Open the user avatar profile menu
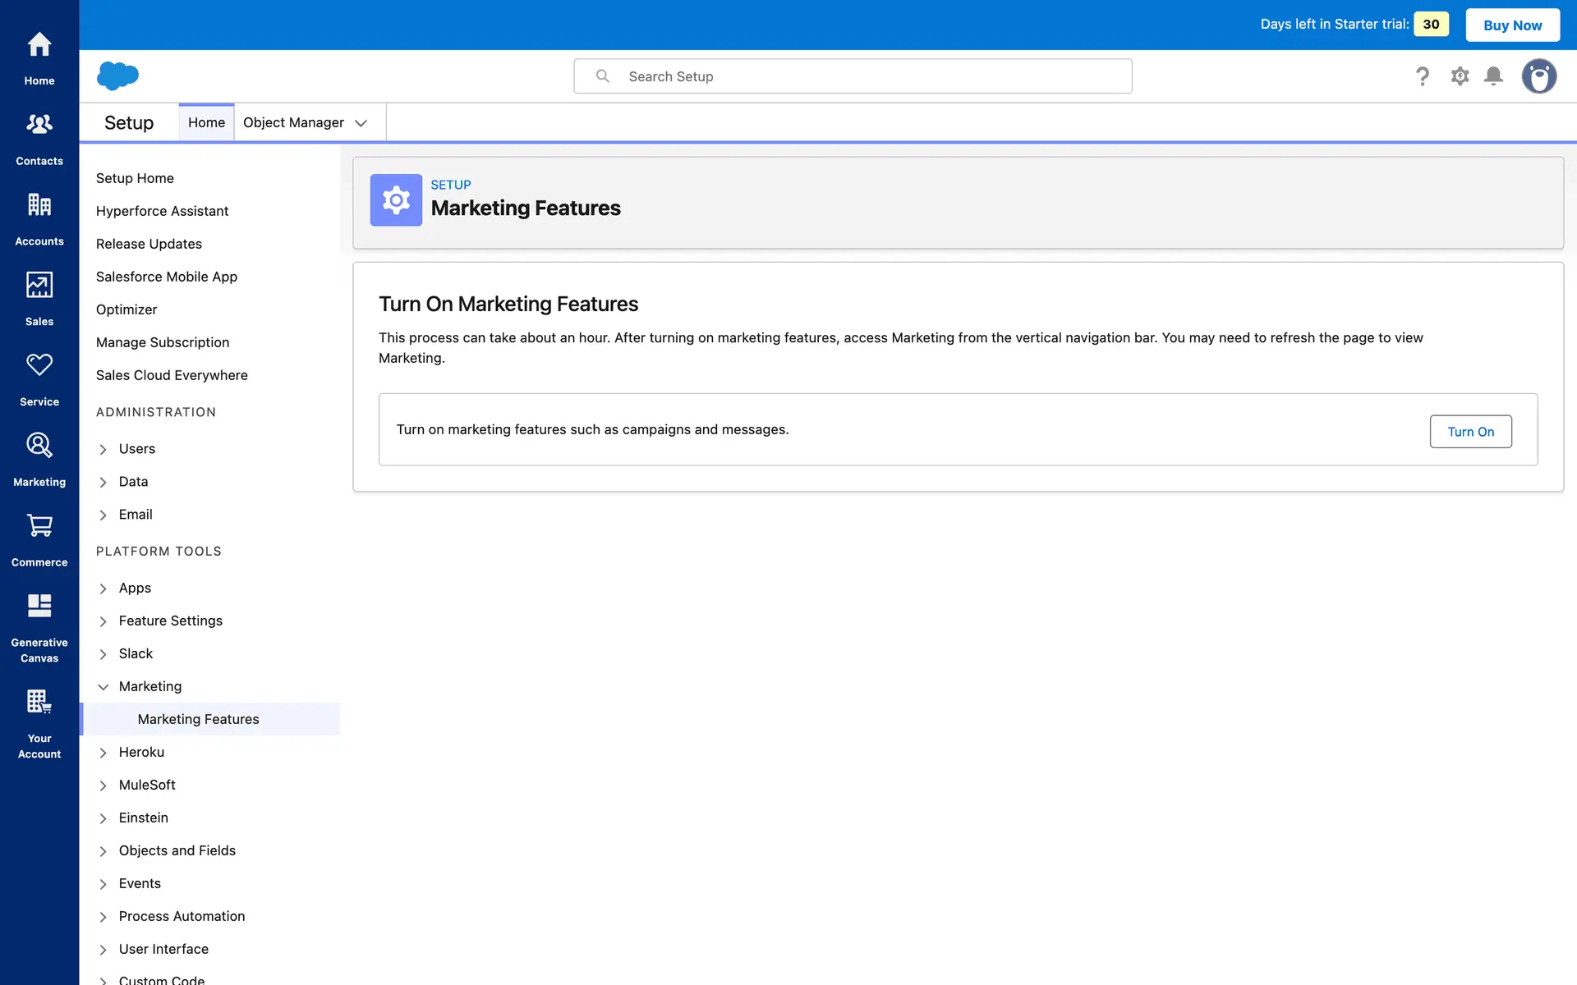The image size is (1577, 985). (x=1538, y=76)
